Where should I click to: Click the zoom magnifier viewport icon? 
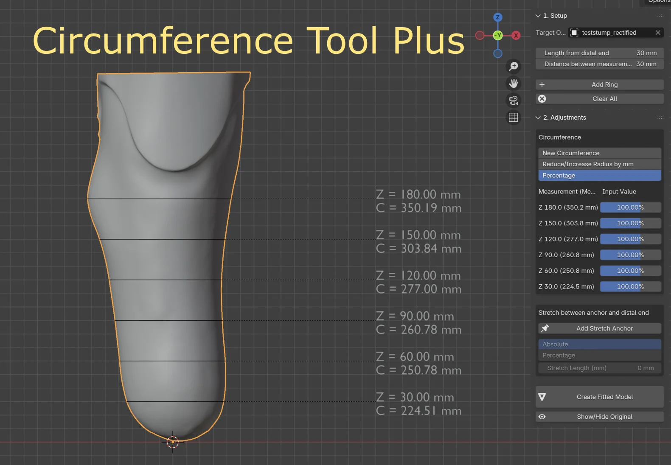[514, 66]
